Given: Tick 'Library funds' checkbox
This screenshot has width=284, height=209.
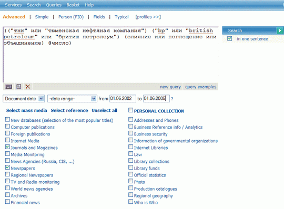Looking at the screenshot, I should 130,168.
